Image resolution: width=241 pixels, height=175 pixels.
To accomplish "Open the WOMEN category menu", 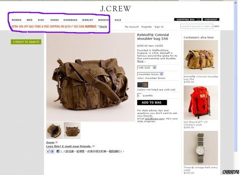I will point(17,20).
